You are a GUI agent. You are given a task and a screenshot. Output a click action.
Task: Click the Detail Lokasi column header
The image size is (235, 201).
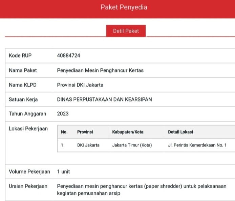click(180, 132)
